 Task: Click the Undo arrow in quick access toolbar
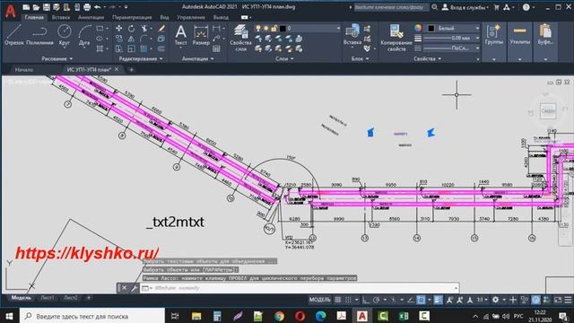coord(97,7)
